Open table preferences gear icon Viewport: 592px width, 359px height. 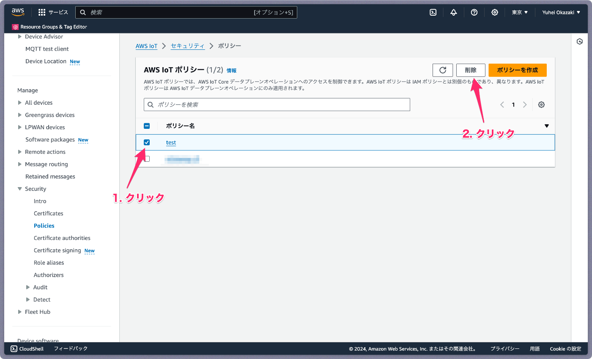pyautogui.click(x=541, y=105)
